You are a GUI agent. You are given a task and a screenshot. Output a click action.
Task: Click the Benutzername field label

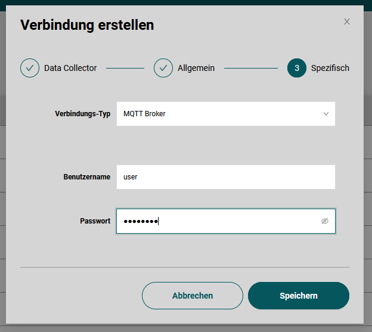pyautogui.click(x=86, y=177)
